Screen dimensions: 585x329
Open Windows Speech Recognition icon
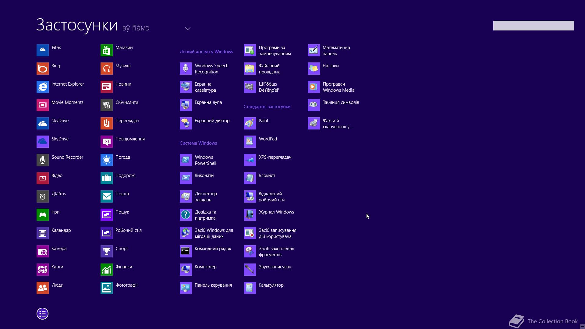(x=186, y=69)
